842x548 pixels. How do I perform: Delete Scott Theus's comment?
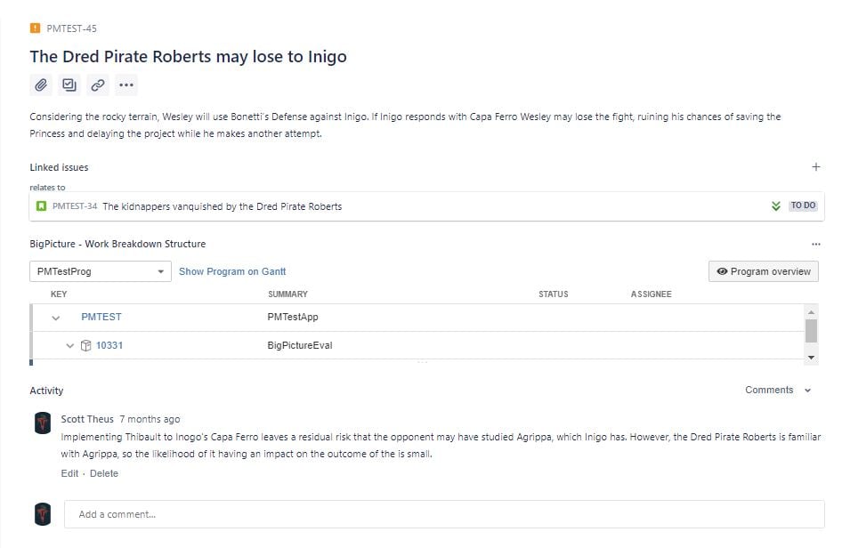[x=103, y=473]
